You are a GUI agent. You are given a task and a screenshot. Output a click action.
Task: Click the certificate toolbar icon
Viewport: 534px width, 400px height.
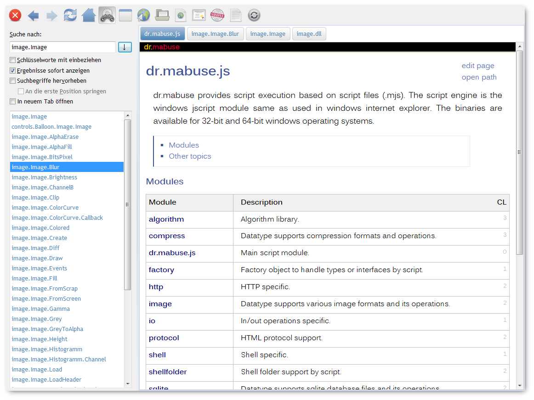pyautogui.click(x=199, y=16)
